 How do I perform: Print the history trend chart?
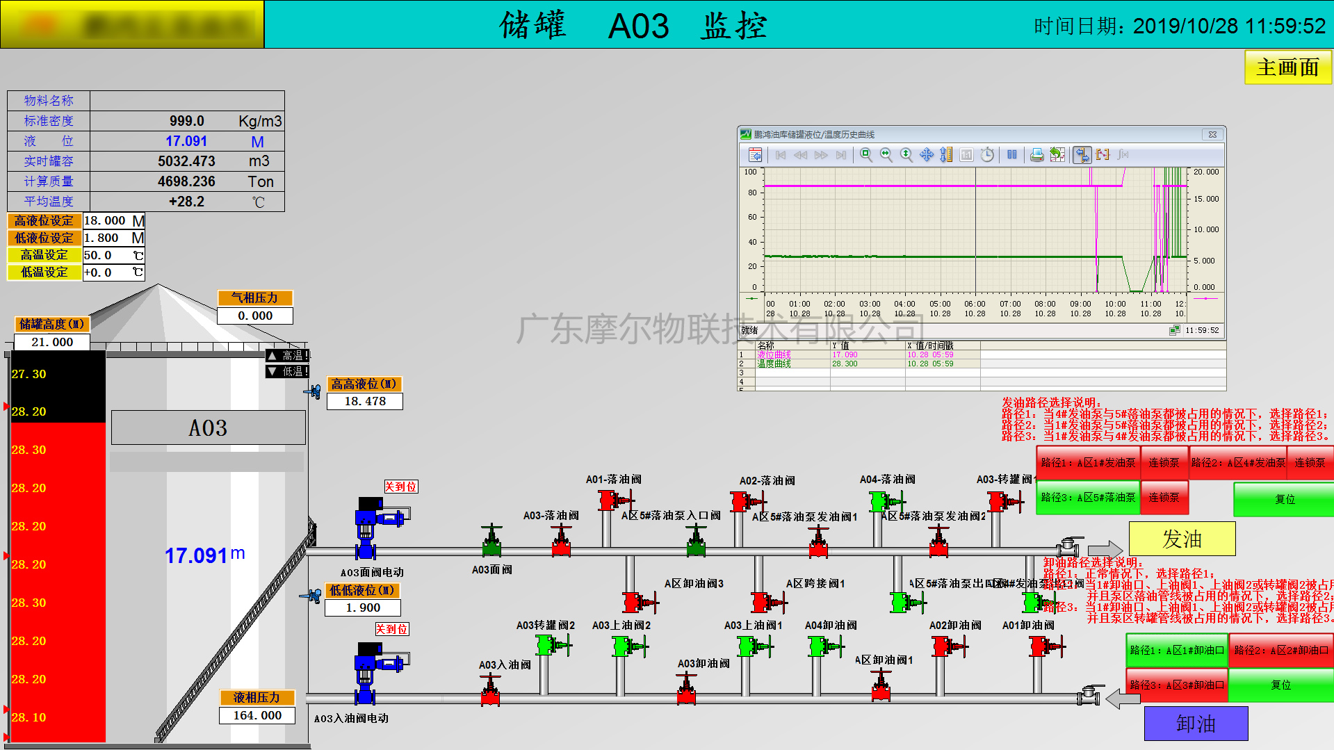1036,154
